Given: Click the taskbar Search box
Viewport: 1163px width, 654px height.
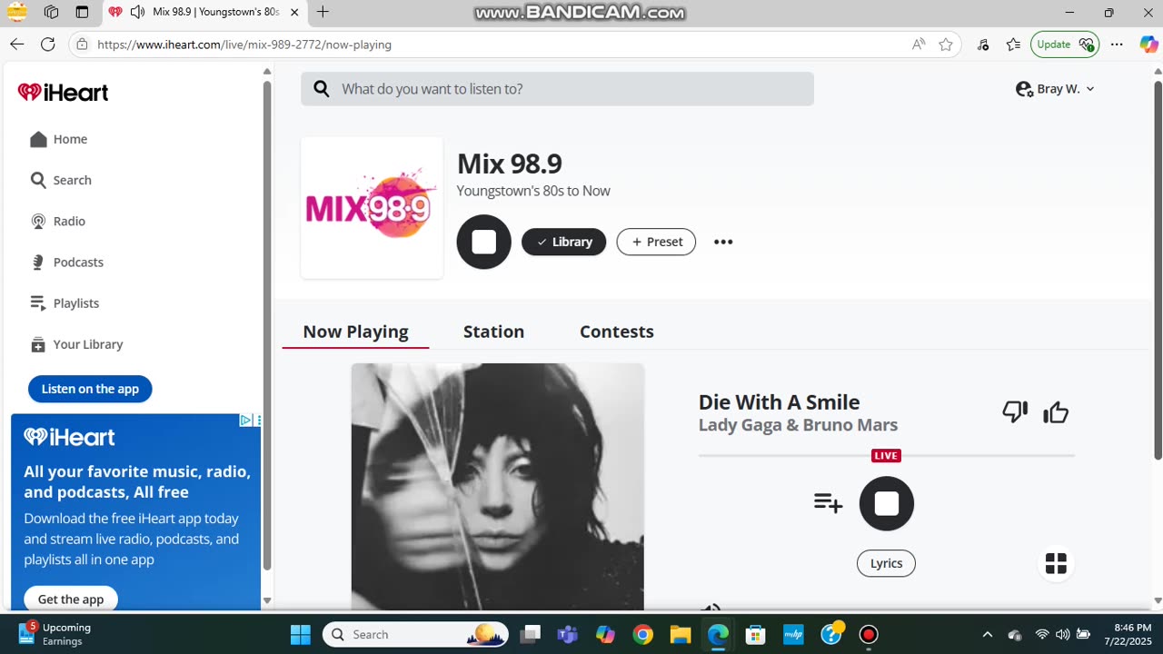Looking at the screenshot, I should (x=415, y=634).
